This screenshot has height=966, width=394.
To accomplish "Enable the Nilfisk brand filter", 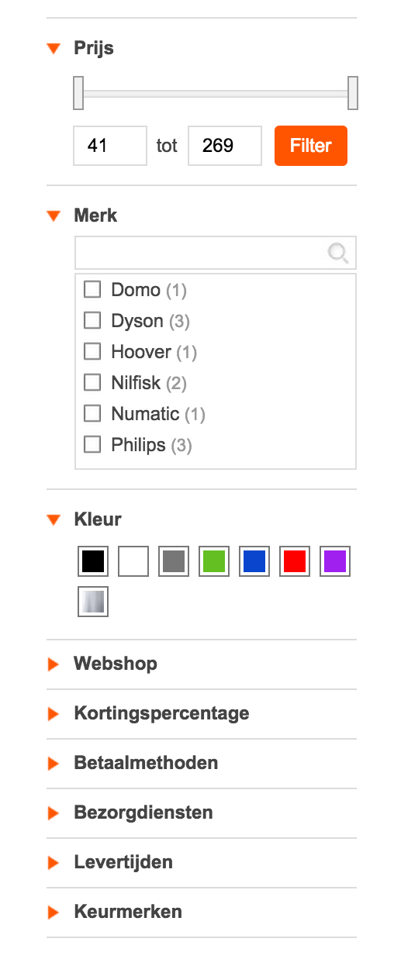I will (x=92, y=382).
